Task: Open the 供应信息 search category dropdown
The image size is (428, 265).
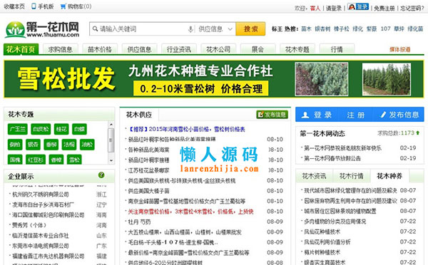Action: pos(215,29)
